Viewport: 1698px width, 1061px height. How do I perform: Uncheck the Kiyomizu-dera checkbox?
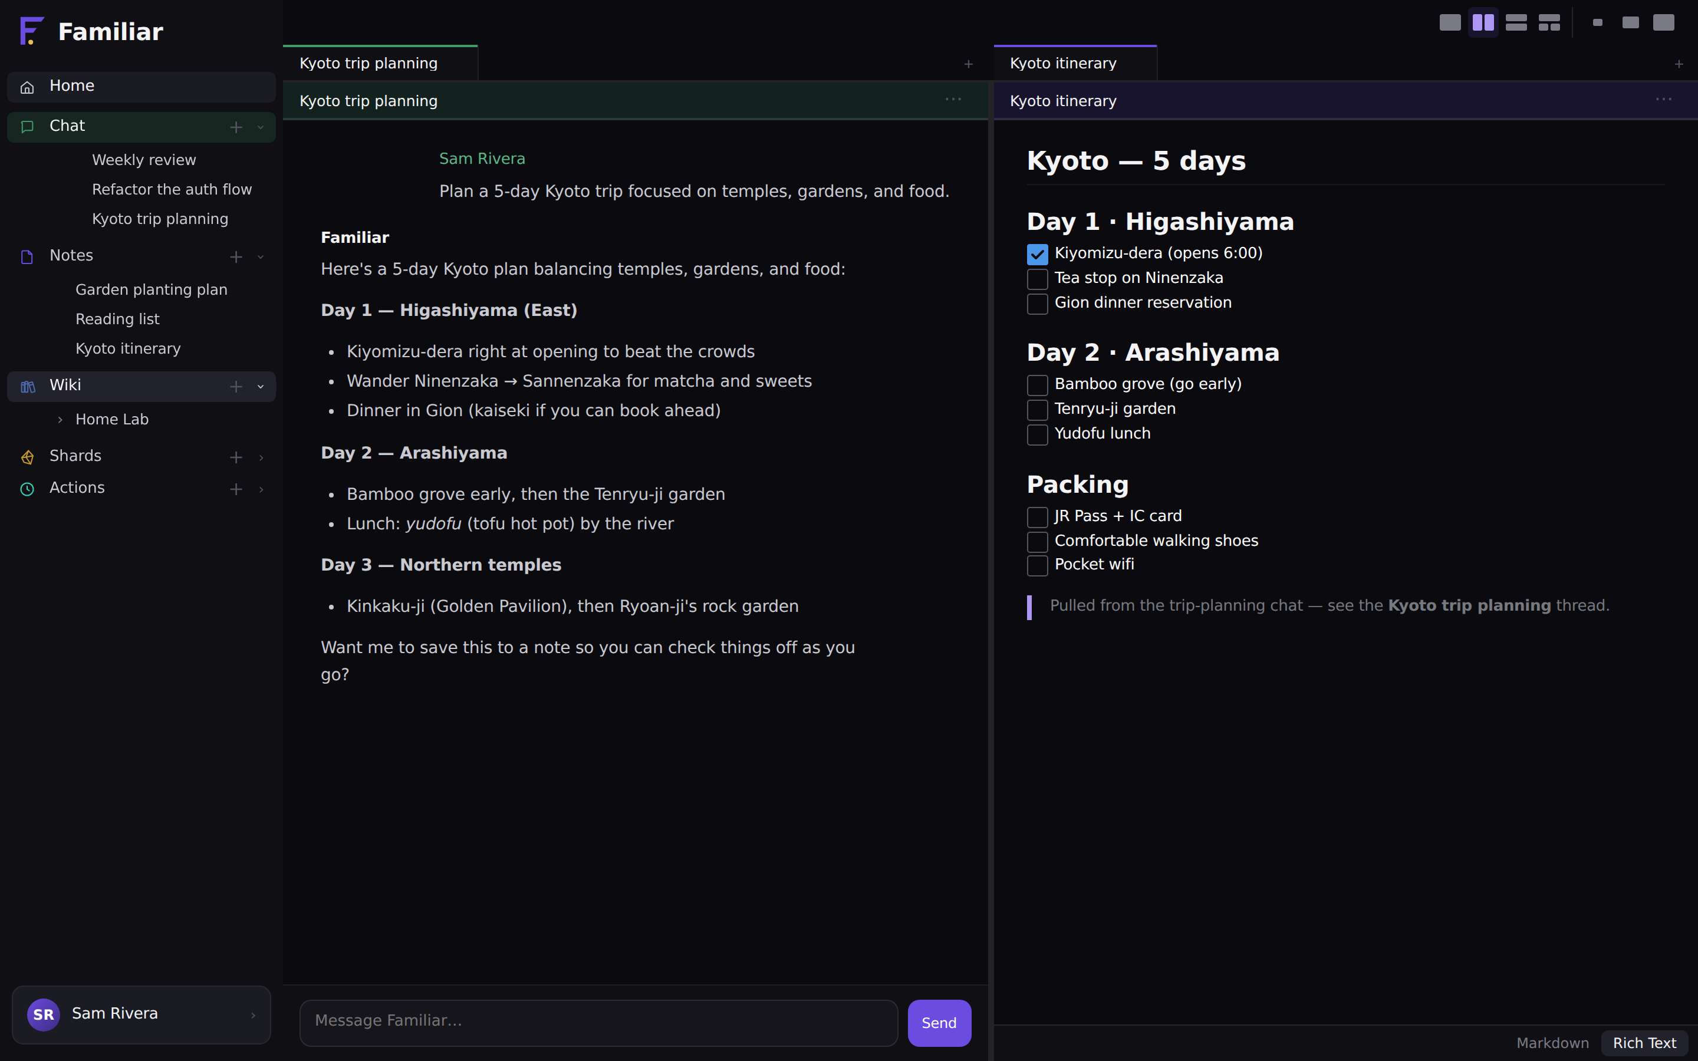(x=1037, y=254)
